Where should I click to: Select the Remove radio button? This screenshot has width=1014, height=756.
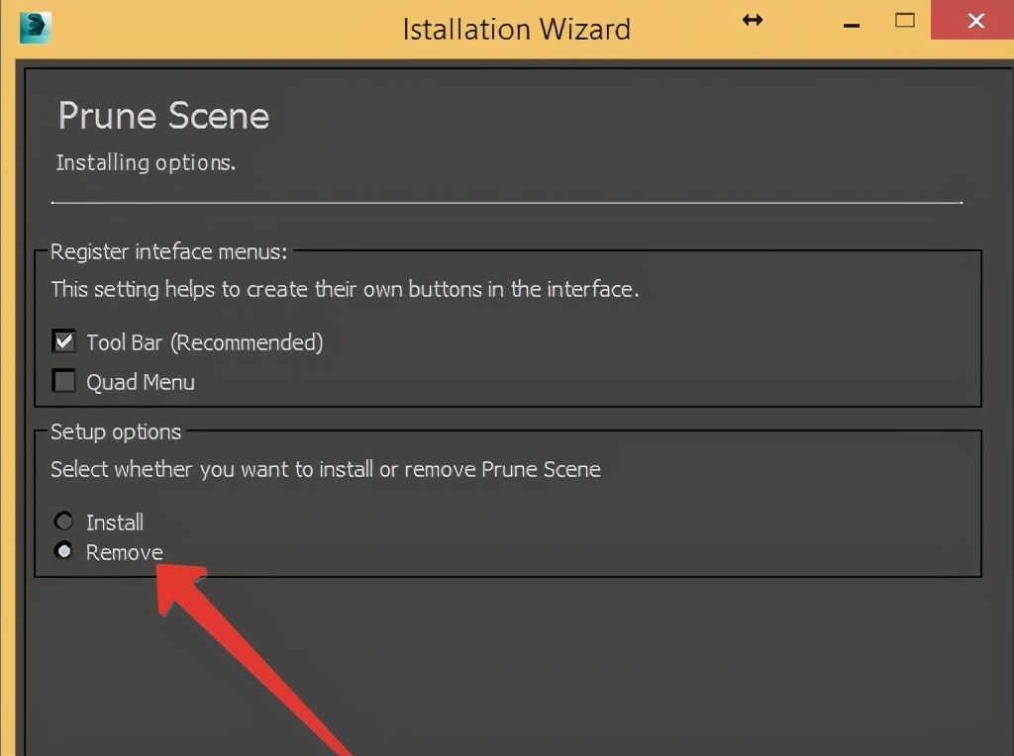pyautogui.click(x=64, y=551)
